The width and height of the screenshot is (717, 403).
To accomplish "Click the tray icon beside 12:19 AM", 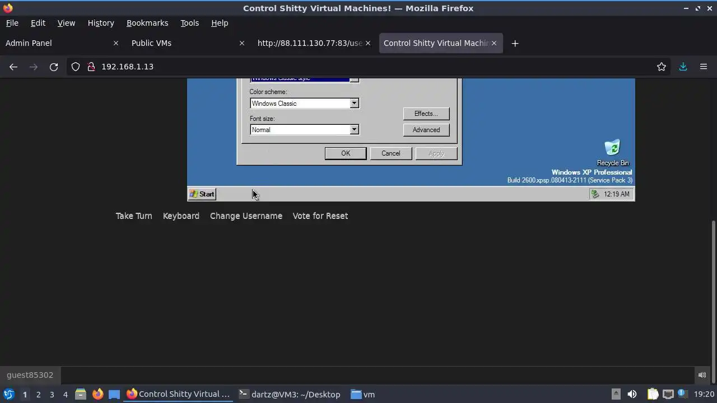I will 595,194.
